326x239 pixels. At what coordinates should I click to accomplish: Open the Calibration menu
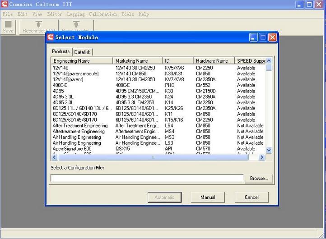click(103, 14)
